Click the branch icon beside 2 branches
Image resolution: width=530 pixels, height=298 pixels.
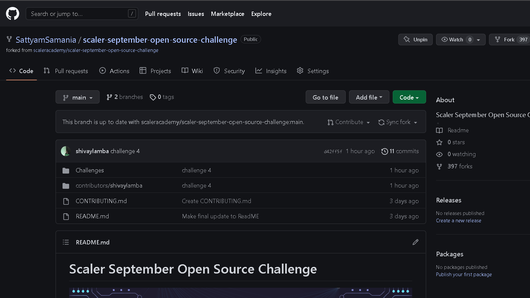click(x=110, y=97)
